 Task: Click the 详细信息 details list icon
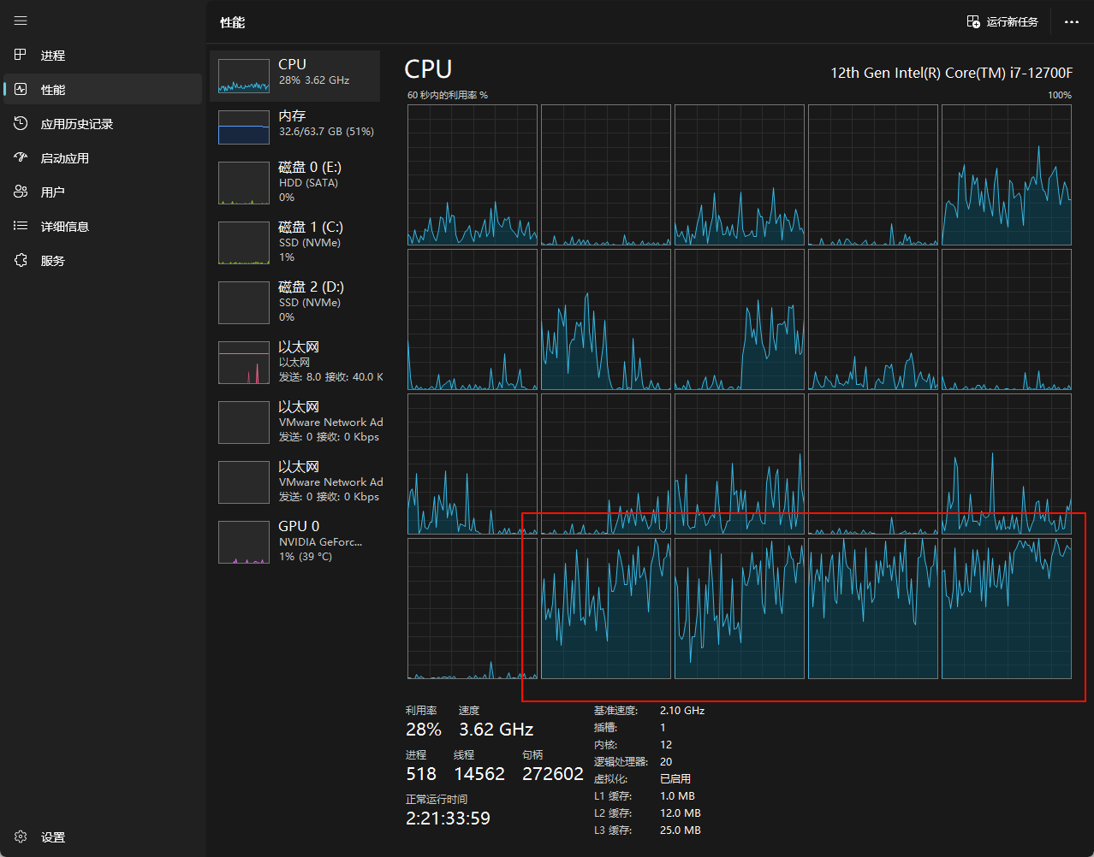click(21, 226)
